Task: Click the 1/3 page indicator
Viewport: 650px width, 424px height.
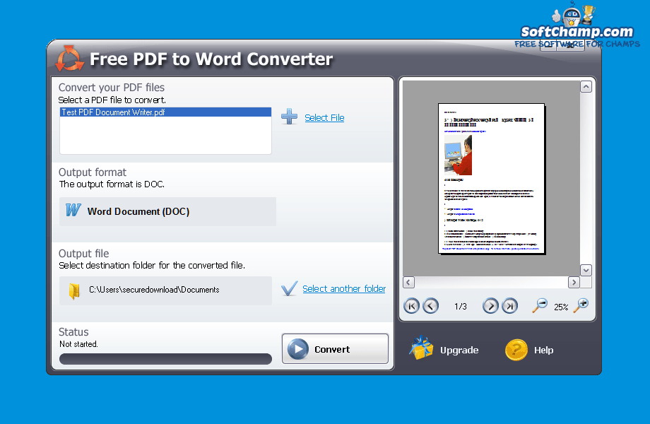Action: pos(461,306)
